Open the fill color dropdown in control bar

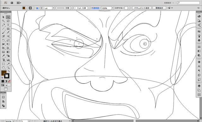click(27, 8)
